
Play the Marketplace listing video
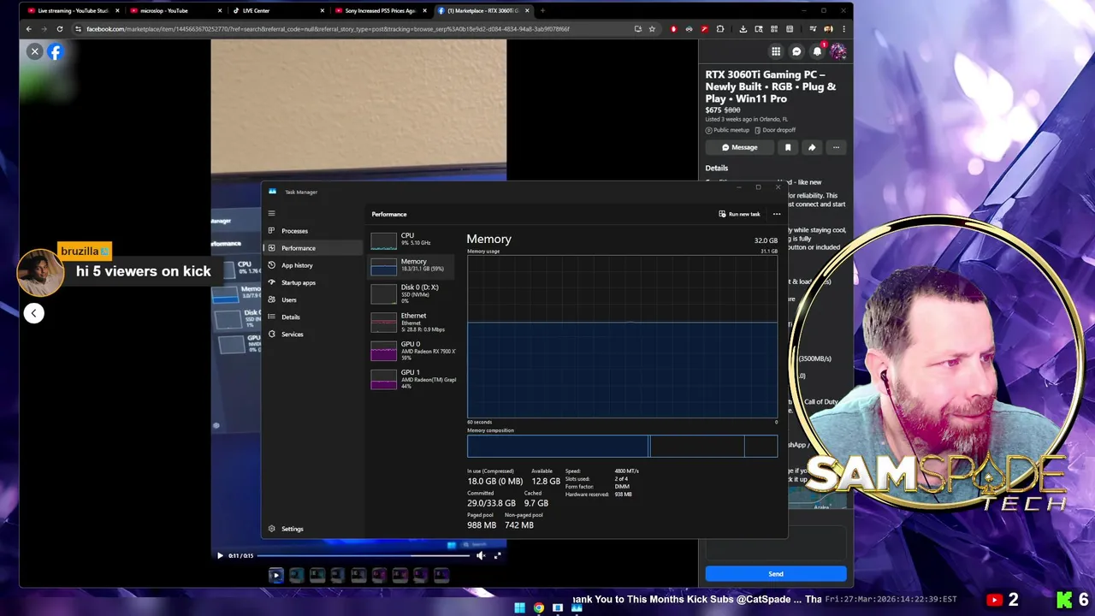[x=220, y=555]
